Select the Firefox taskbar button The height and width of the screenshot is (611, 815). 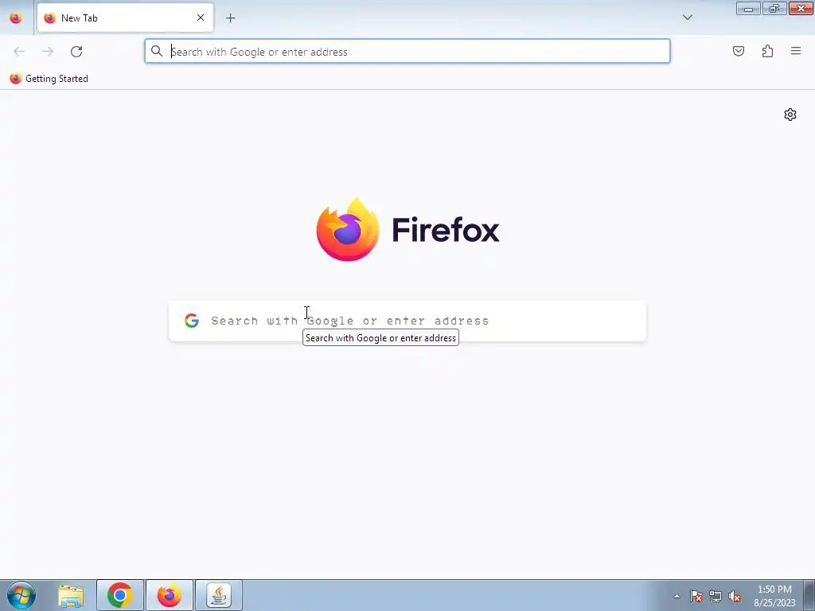coord(170,595)
